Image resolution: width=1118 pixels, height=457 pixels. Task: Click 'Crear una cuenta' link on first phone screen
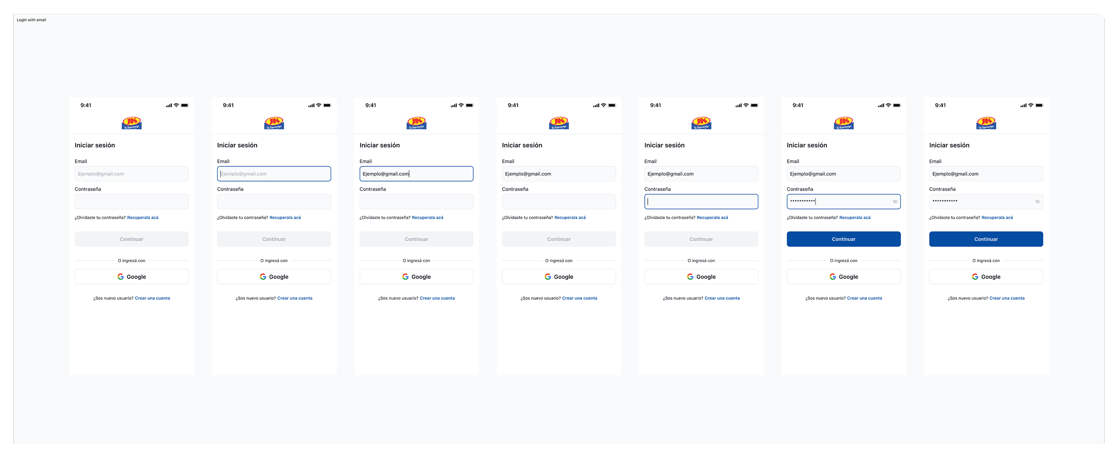tap(153, 298)
